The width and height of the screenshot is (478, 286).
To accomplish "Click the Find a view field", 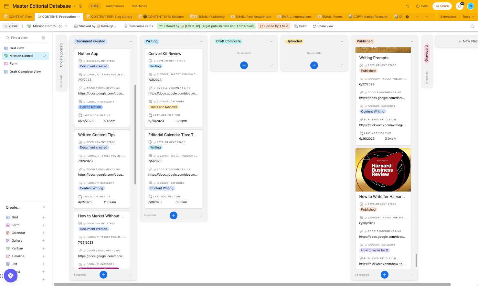I will pos(22,38).
